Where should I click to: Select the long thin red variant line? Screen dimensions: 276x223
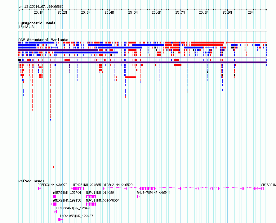pyautogui.click(x=145, y=87)
